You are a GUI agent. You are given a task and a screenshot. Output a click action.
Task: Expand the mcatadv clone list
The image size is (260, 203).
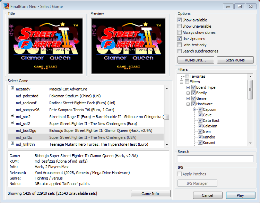pos(12,88)
